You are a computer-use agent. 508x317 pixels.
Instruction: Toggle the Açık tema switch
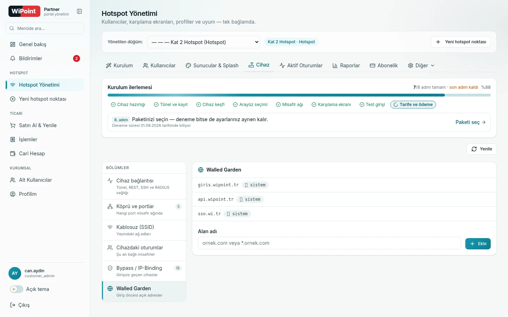tap(16, 289)
